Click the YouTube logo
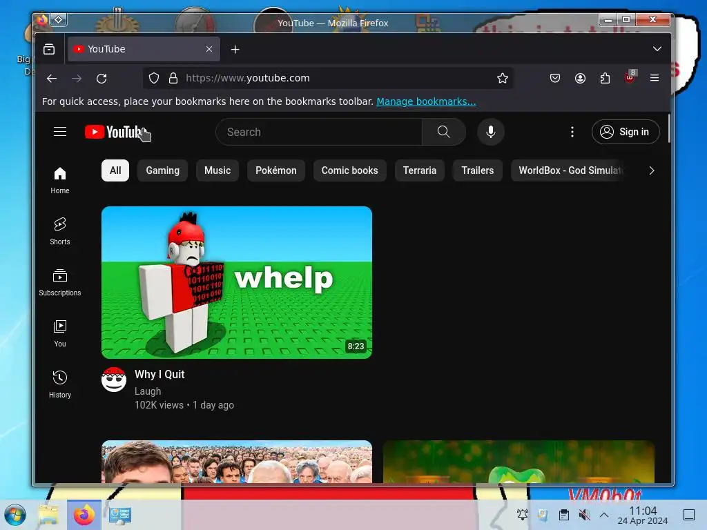Image resolution: width=707 pixels, height=530 pixels. pos(114,132)
